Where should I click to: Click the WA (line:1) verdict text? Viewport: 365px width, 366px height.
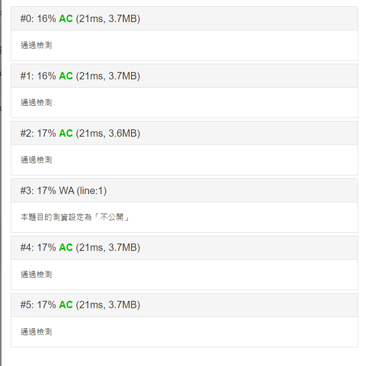[83, 191]
